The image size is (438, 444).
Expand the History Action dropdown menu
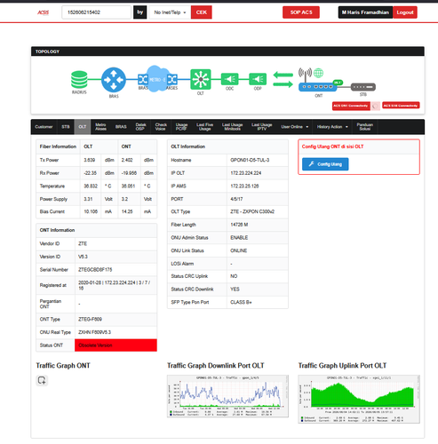click(332, 127)
